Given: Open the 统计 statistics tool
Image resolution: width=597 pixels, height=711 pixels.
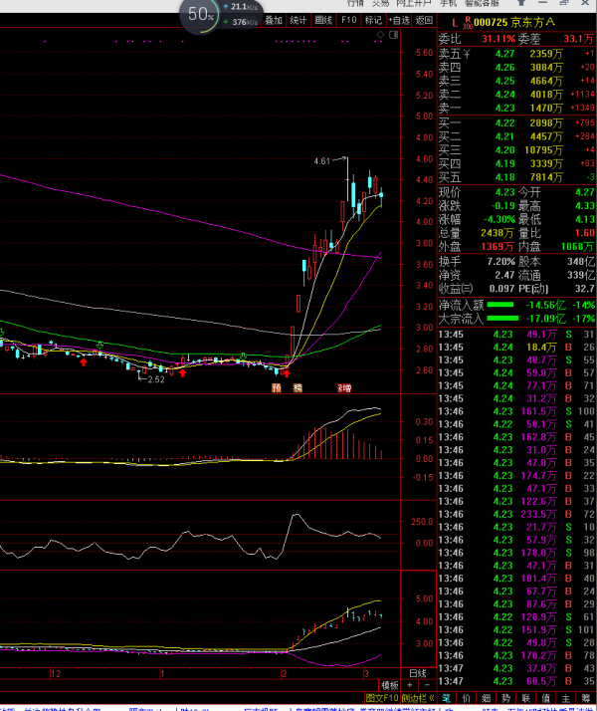Looking at the screenshot, I should coord(298,20).
